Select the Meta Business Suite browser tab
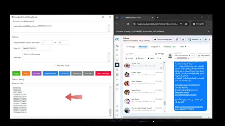Viewport: 225px width, 126px height. 137,17
